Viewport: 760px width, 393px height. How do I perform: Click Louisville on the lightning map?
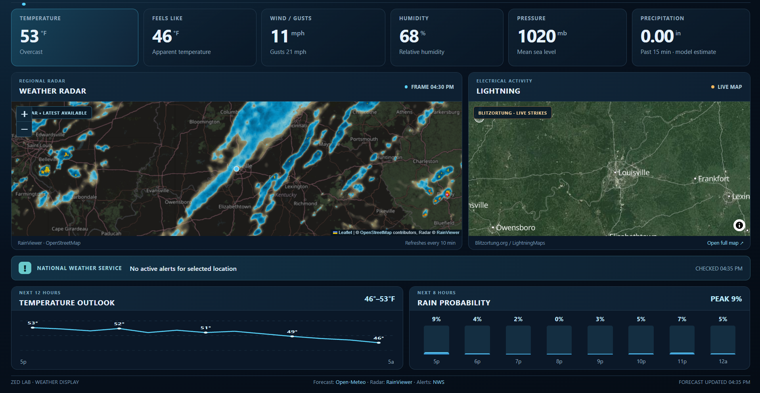634,173
